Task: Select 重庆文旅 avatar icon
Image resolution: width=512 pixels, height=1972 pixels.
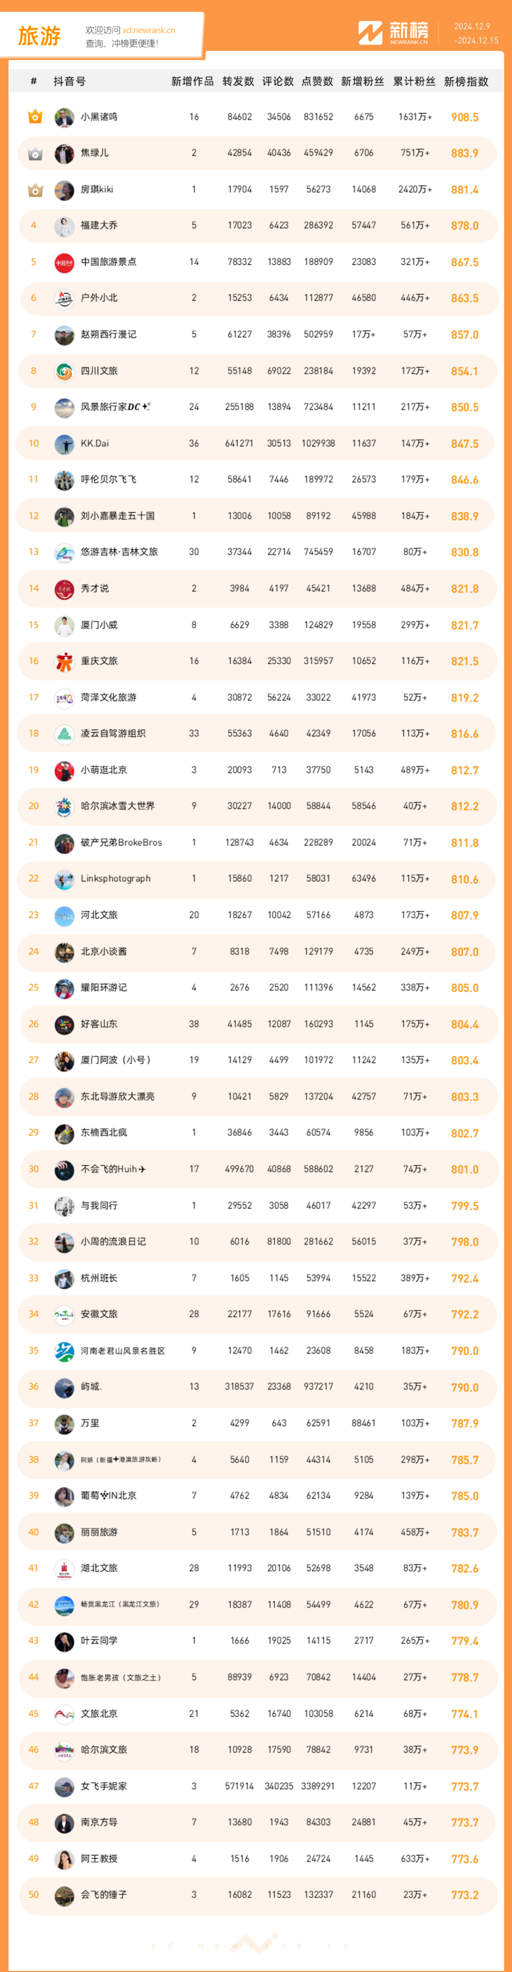Action: coord(64,661)
